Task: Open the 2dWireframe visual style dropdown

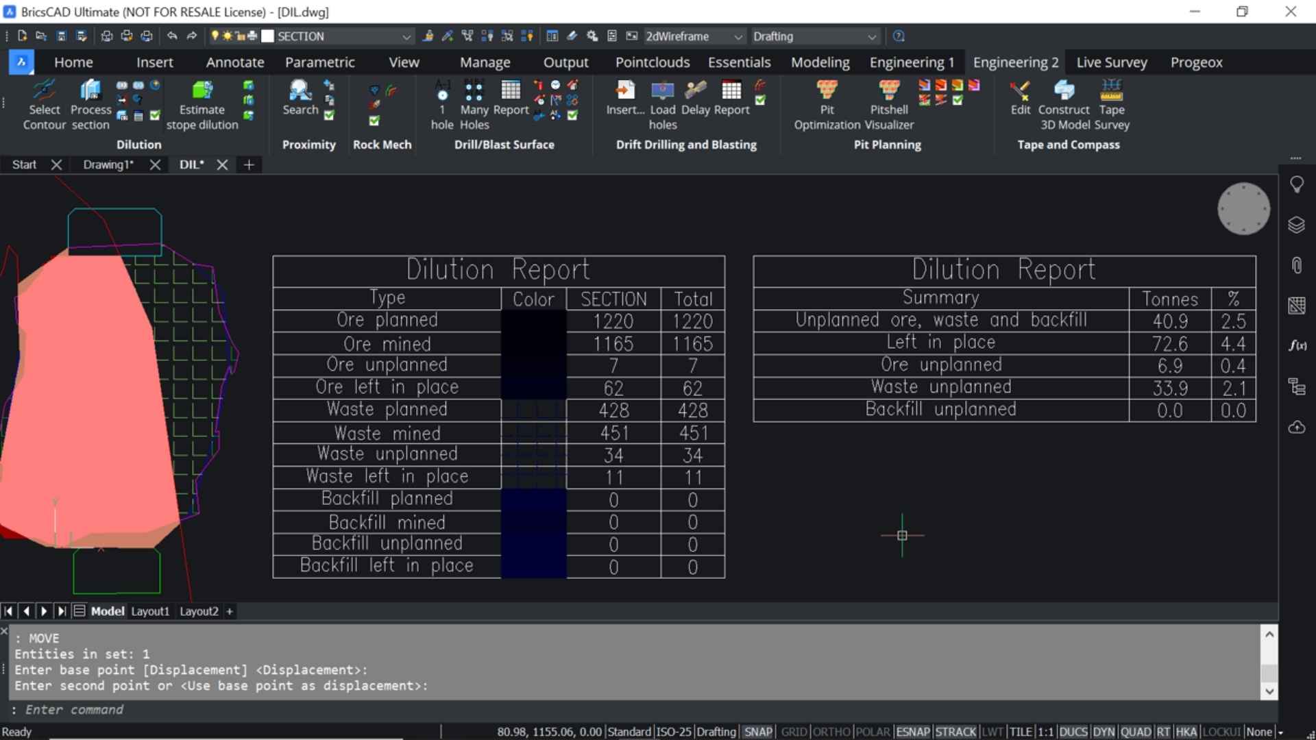Action: pos(738,36)
